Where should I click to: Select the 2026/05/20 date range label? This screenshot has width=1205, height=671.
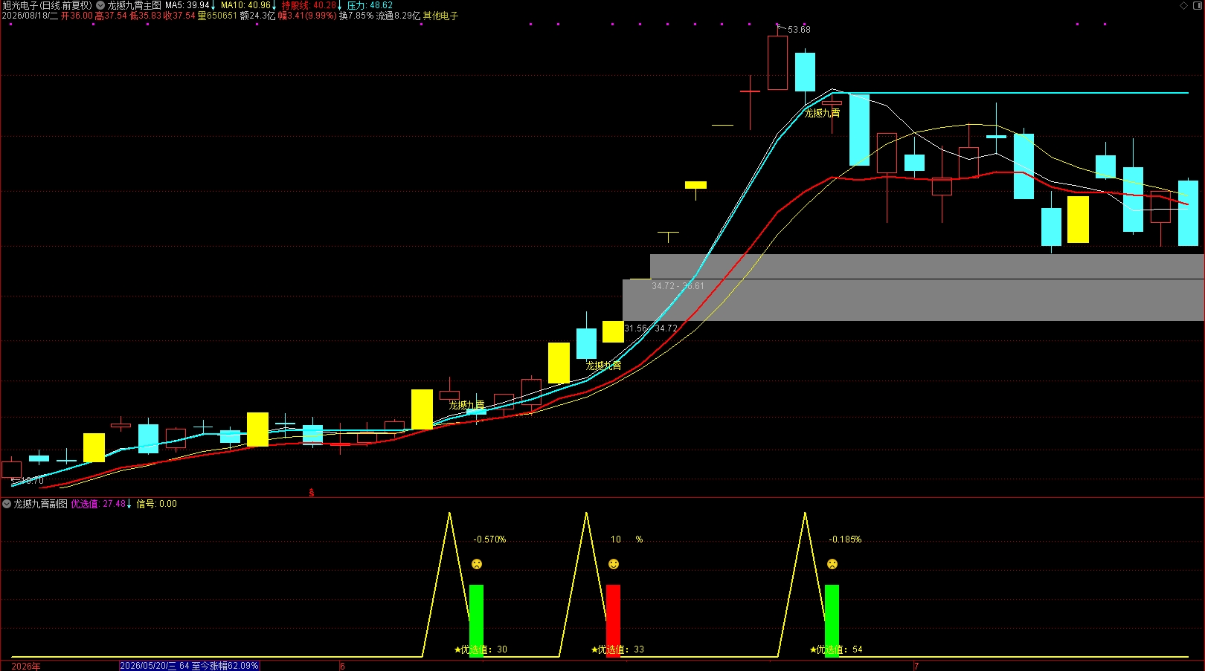coord(189,666)
